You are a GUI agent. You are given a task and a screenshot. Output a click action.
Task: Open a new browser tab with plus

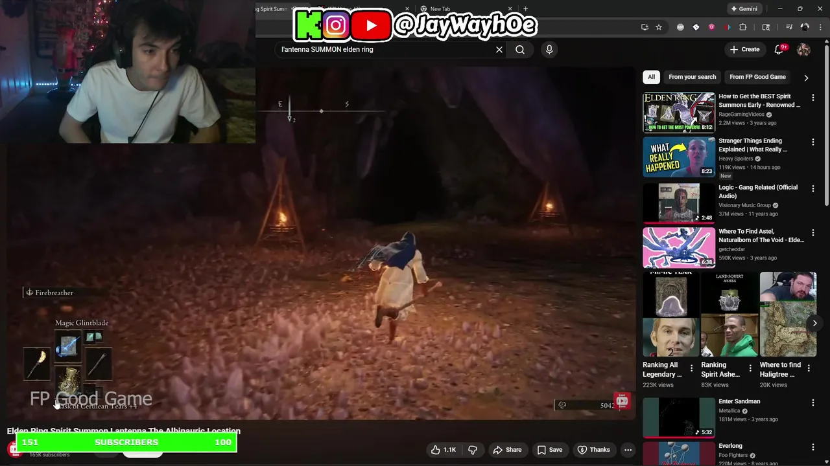point(525,9)
